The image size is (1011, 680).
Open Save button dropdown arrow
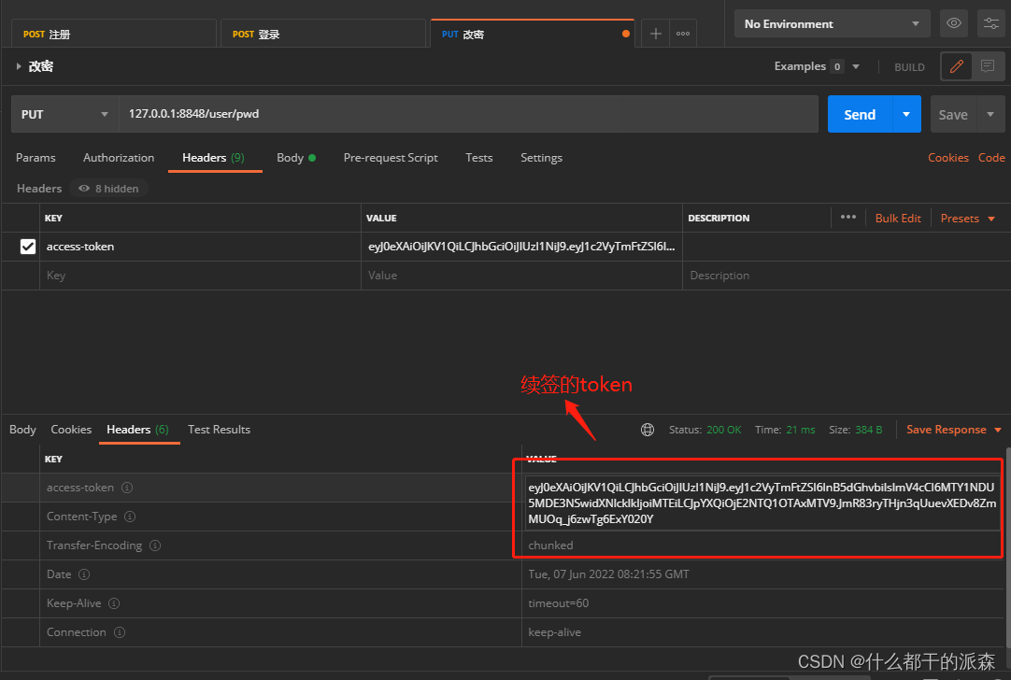(x=990, y=114)
